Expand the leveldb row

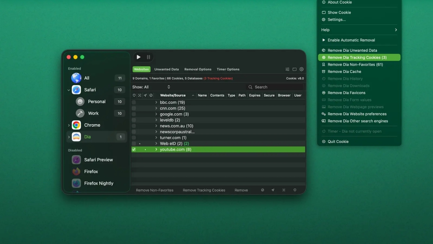pyautogui.click(x=156, y=120)
